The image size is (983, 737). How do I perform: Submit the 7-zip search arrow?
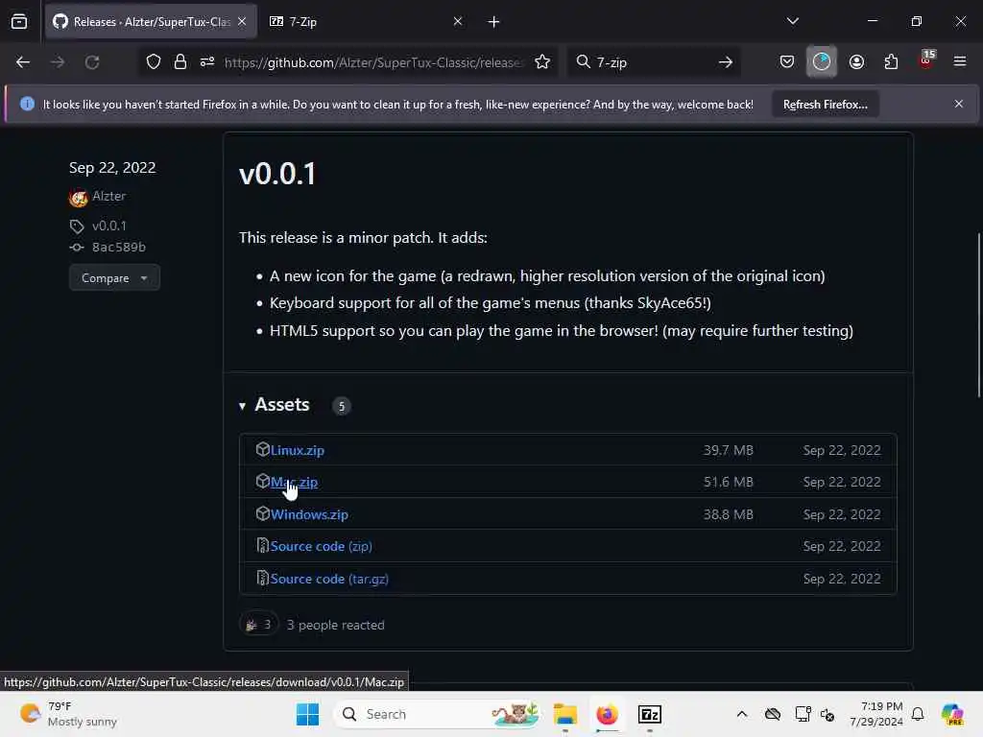click(726, 62)
